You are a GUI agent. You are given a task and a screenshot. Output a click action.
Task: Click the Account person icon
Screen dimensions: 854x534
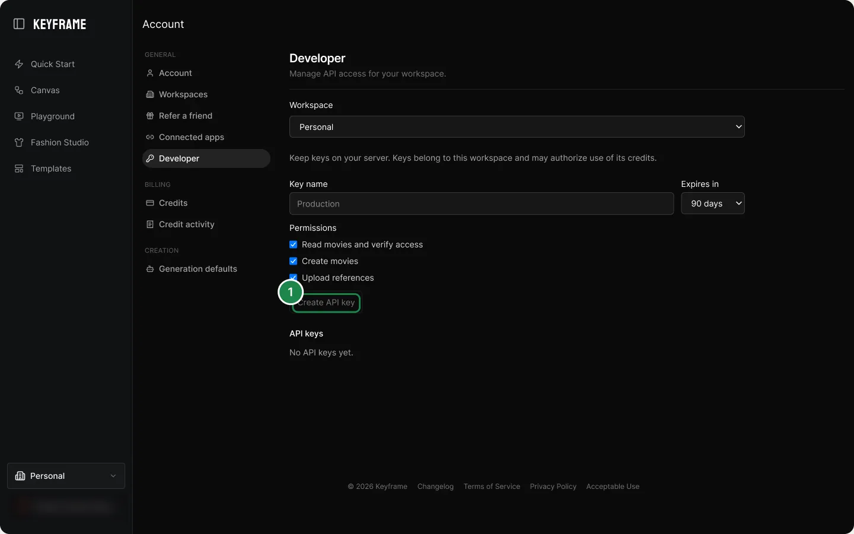[x=150, y=73]
